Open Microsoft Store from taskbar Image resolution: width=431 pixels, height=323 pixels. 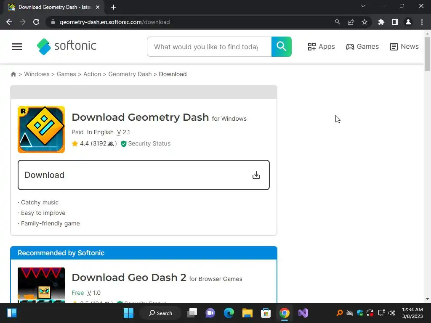(x=266, y=313)
